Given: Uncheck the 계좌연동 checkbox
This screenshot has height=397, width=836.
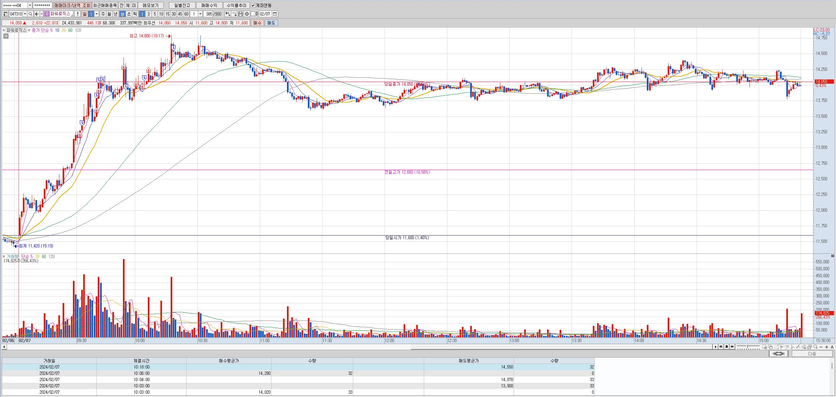Looking at the screenshot, I should 253,5.
